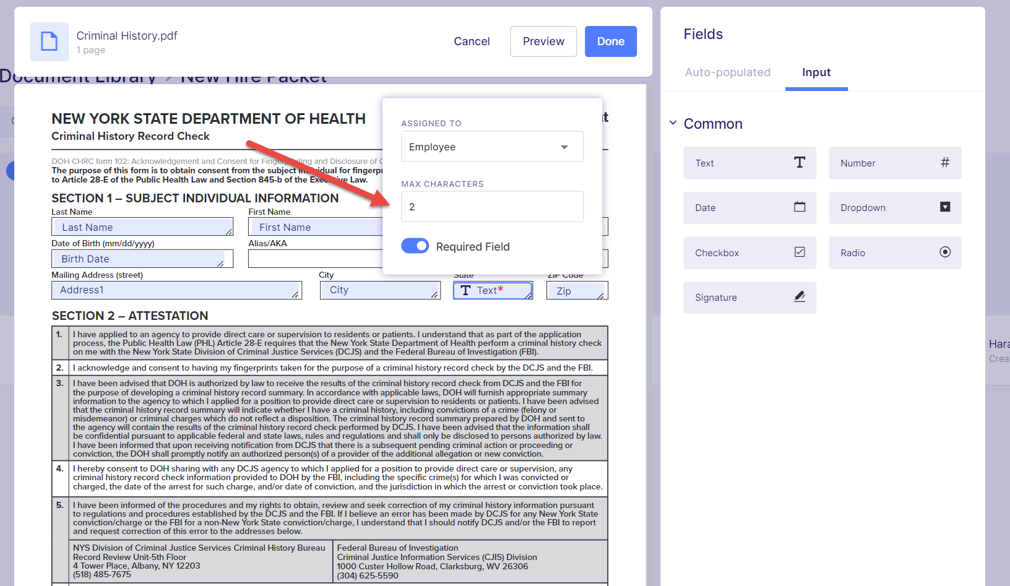
Task: Click the (304) 625-5590 phone number
Action: click(368, 575)
